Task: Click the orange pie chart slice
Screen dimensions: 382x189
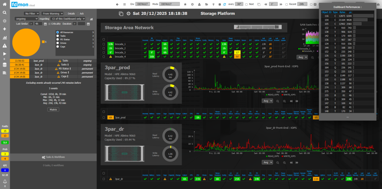Action: click(26, 42)
